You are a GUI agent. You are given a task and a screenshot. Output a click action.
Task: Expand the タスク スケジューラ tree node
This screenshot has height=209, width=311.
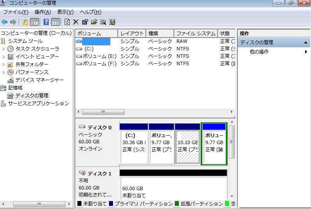pyautogui.click(x=4, y=49)
